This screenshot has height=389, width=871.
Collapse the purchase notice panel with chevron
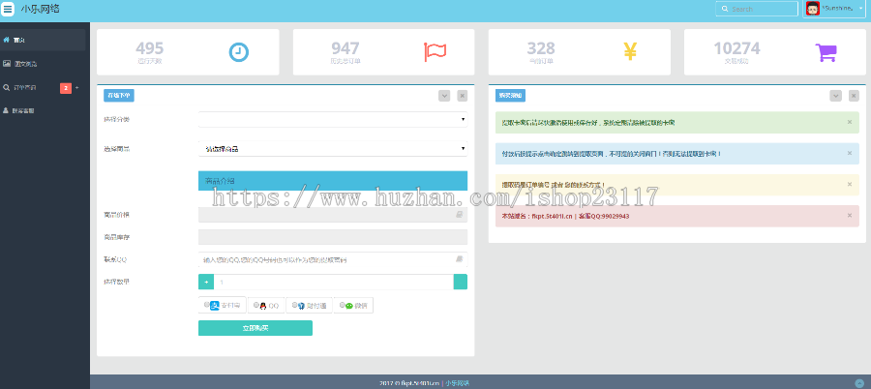point(835,96)
